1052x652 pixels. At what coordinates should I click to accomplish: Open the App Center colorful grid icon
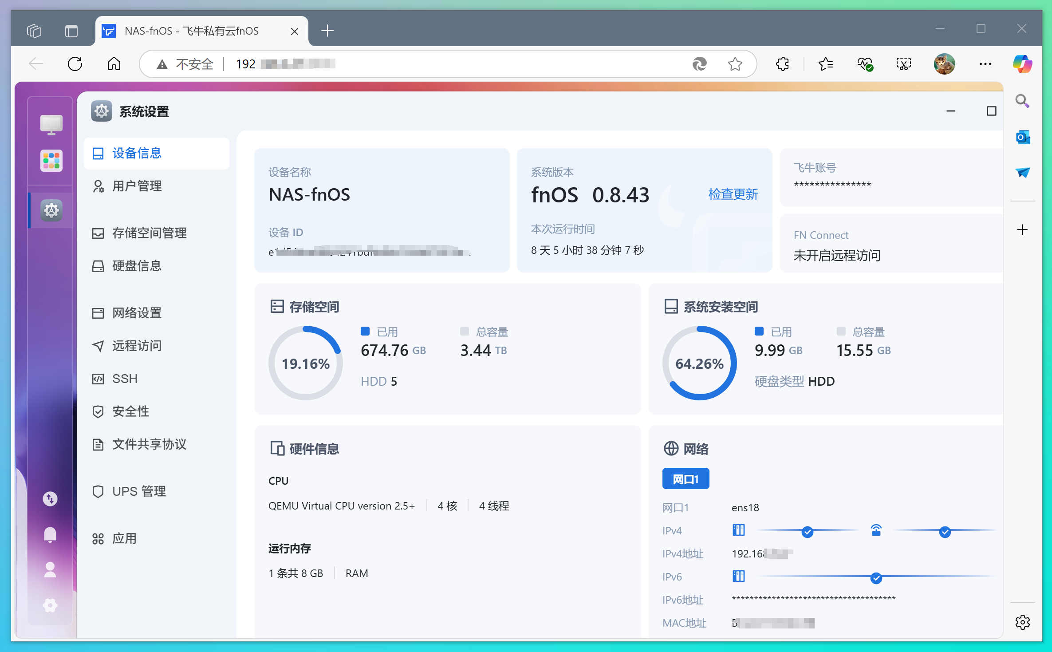[x=51, y=161]
